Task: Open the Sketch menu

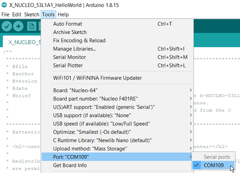Action: (x=32, y=15)
